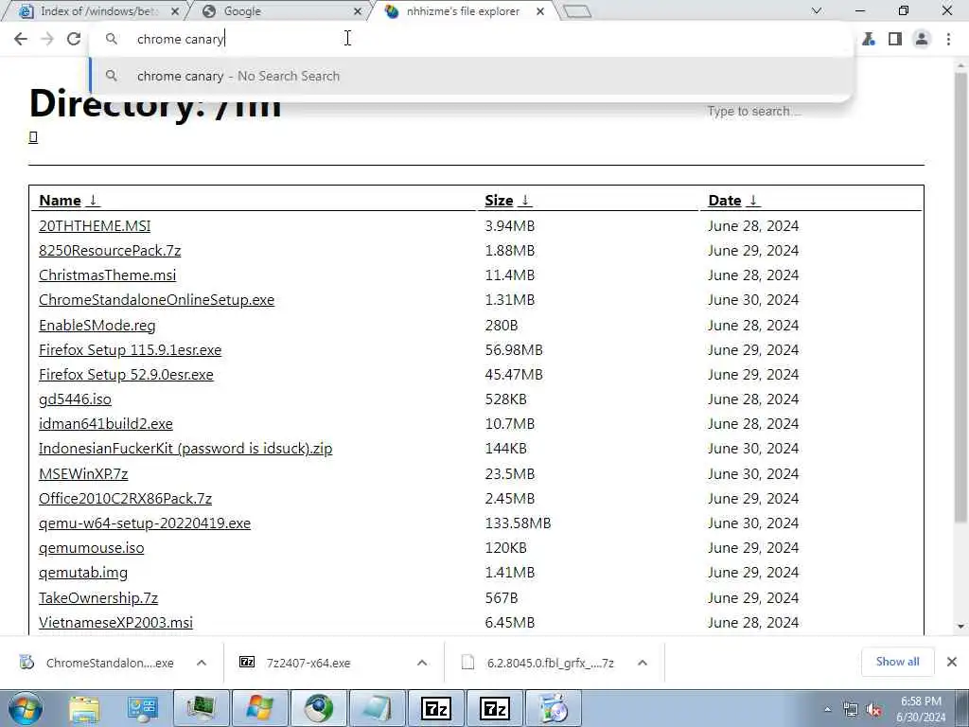Close the Index of /windows tab
This screenshot has height=727, width=969.
(175, 11)
